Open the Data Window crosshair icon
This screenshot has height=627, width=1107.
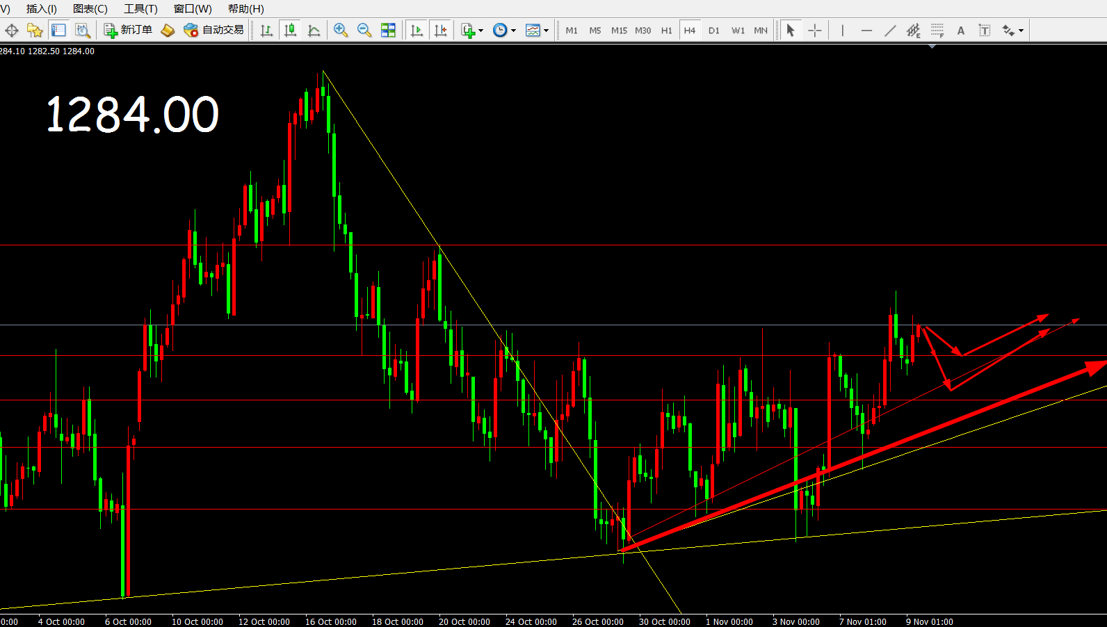point(11,30)
